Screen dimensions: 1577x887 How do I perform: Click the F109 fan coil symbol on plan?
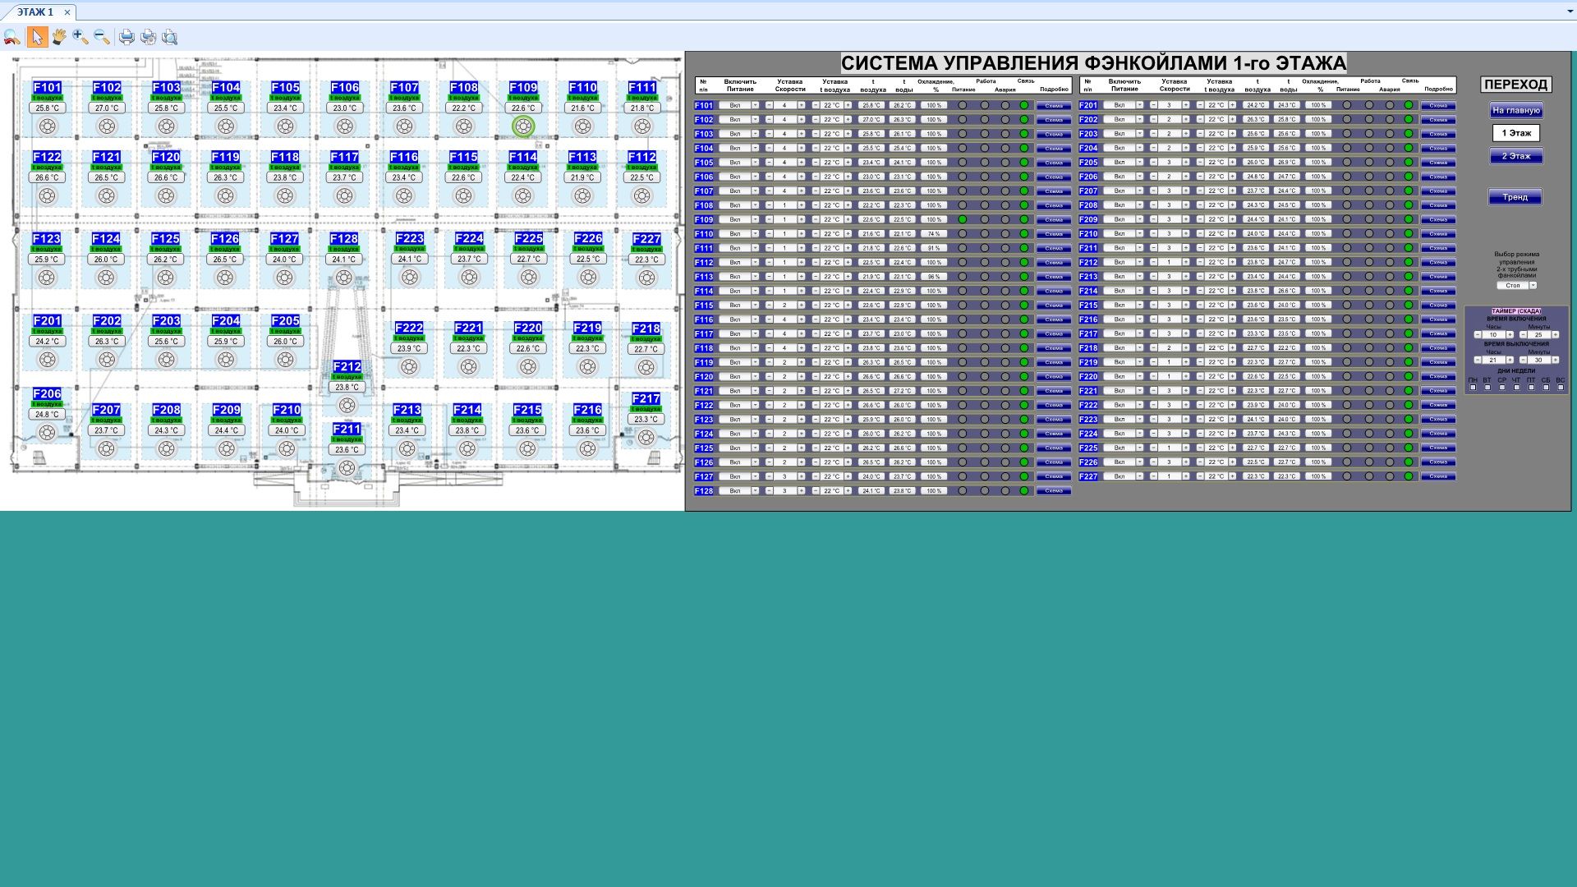click(523, 126)
